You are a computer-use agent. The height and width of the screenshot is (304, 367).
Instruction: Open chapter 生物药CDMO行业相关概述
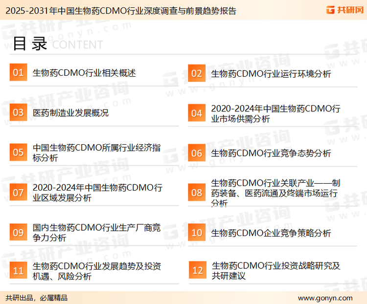[84, 73]
